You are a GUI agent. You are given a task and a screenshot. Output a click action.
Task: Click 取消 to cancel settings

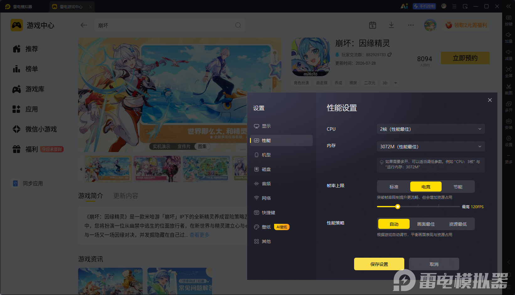coord(434,264)
